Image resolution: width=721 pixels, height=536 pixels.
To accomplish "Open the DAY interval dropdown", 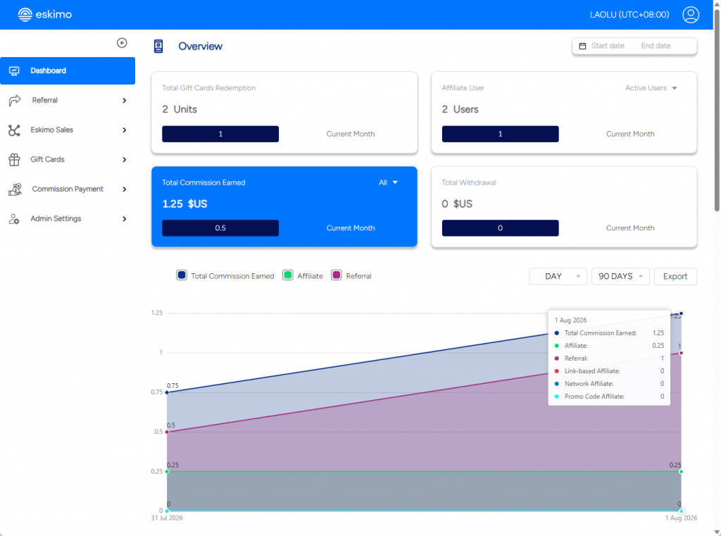I will [558, 277].
